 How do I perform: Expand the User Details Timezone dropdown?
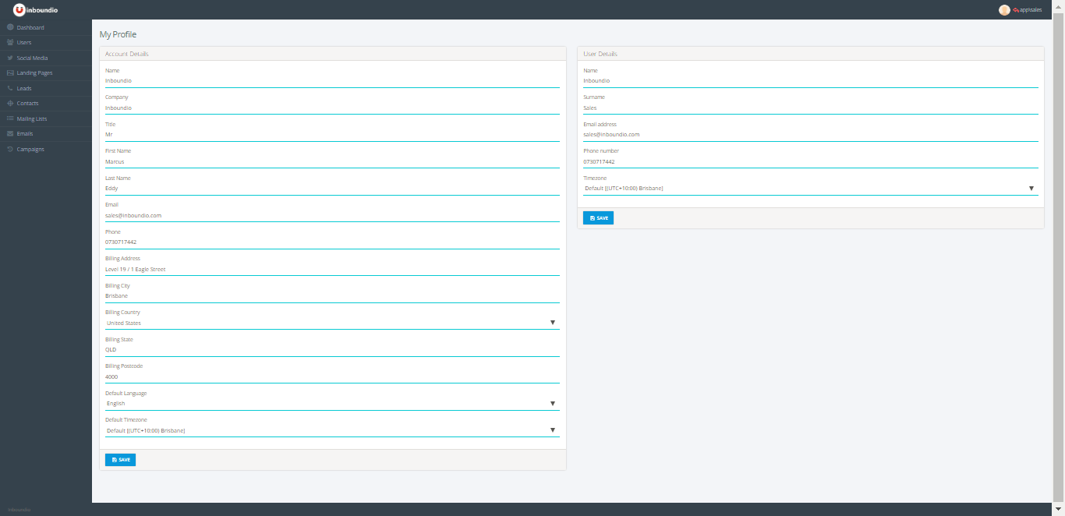coord(811,188)
